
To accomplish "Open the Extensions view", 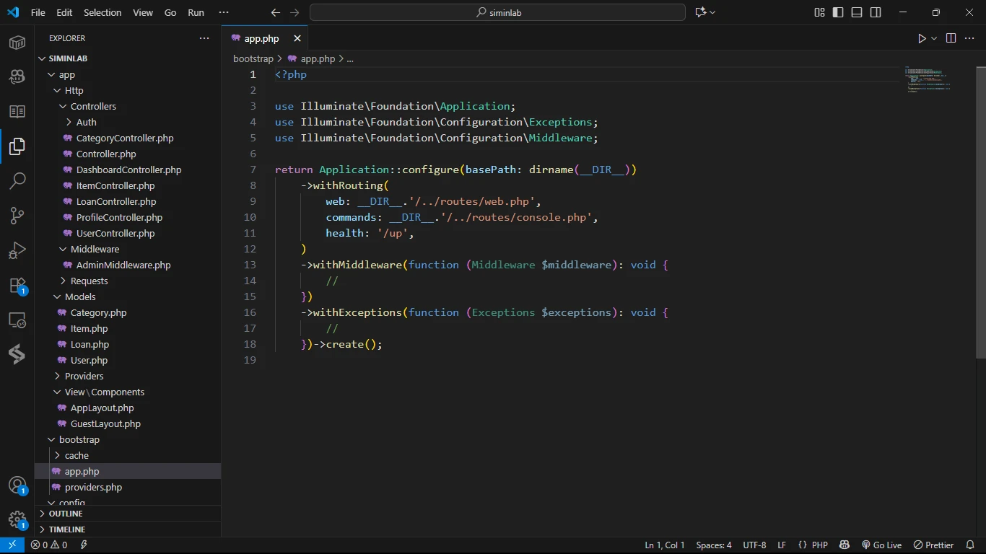I will [x=17, y=286].
